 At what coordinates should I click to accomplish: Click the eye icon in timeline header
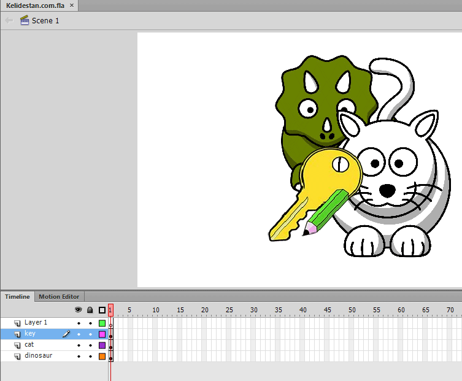[x=78, y=310]
